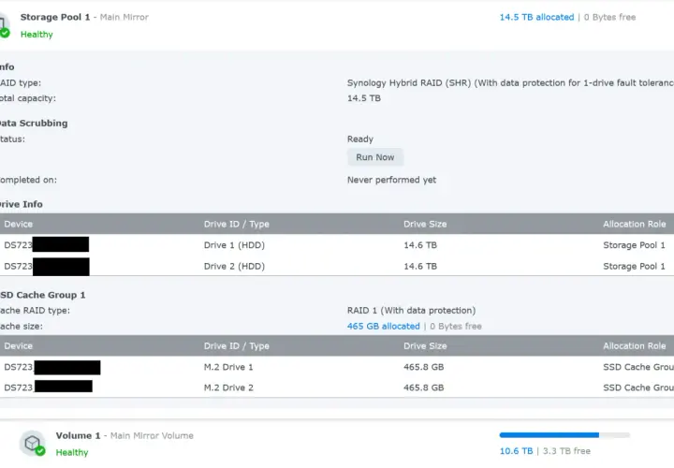Click the Storage Pool 1 title
The height and width of the screenshot is (468, 674).
(55, 17)
